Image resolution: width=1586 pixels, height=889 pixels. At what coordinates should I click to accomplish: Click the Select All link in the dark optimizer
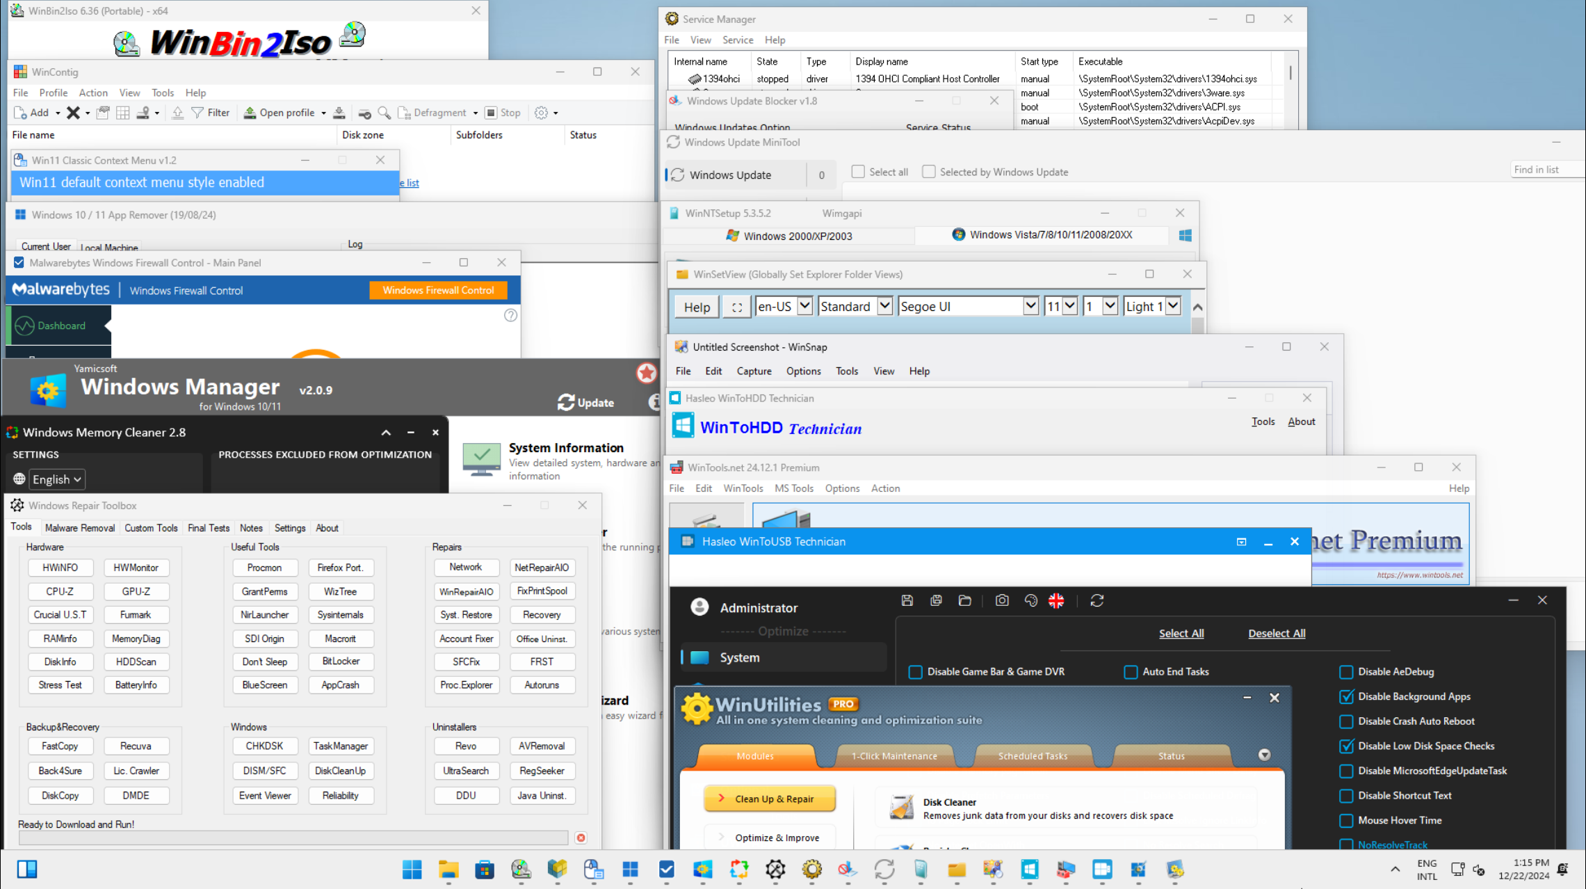[1181, 633]
